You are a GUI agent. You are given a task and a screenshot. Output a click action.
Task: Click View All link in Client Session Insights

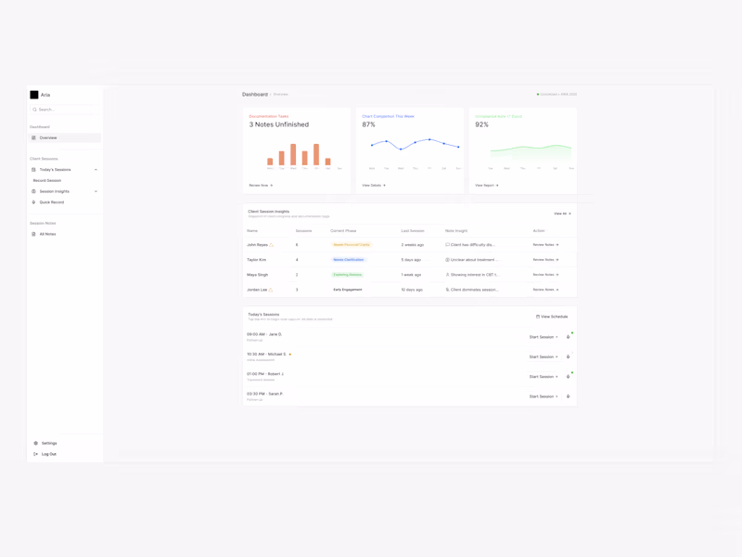[562, 214]
